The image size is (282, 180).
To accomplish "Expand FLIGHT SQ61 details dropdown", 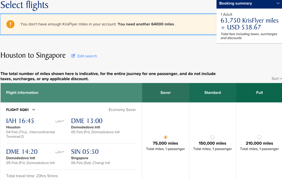I will click(x=34, y=110).
